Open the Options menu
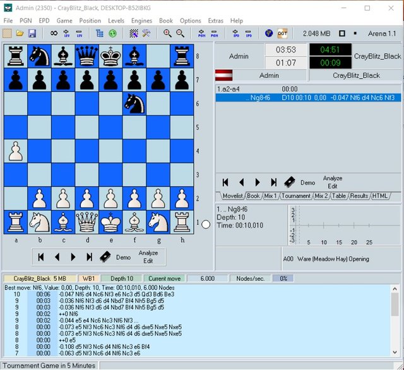The width and height of the screenshot is (404, 370). [191, 21]
